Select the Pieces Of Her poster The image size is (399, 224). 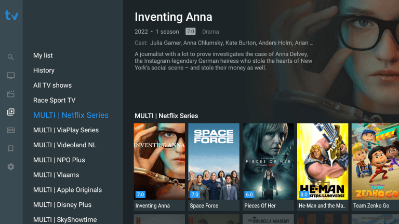[x=268, y=167]
